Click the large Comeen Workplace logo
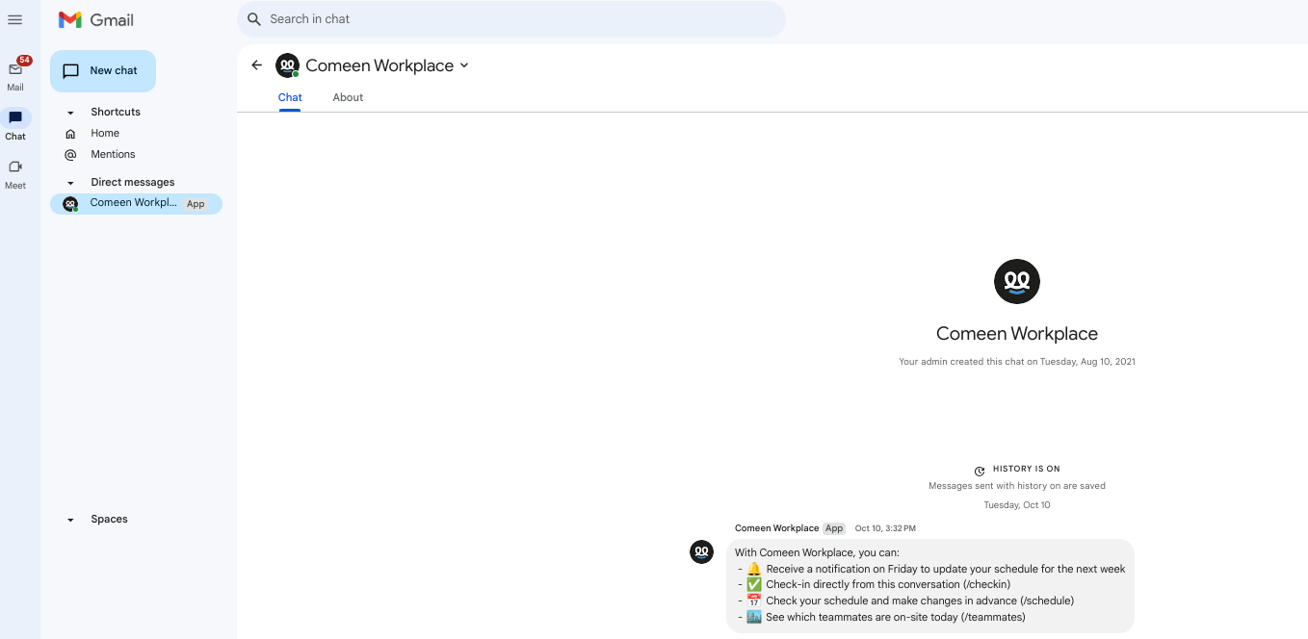This screenshot has height=639, width=1308. tap(1017, 281)
